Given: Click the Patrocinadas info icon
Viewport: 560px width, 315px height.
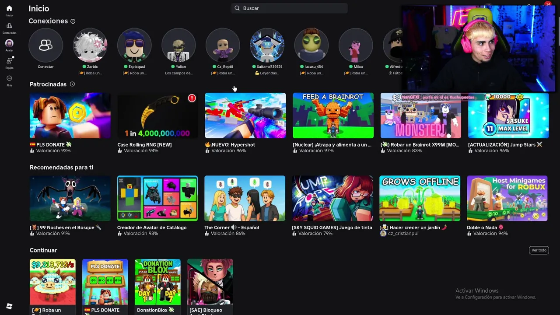Looking at the screenshot, I should point(72,84).
